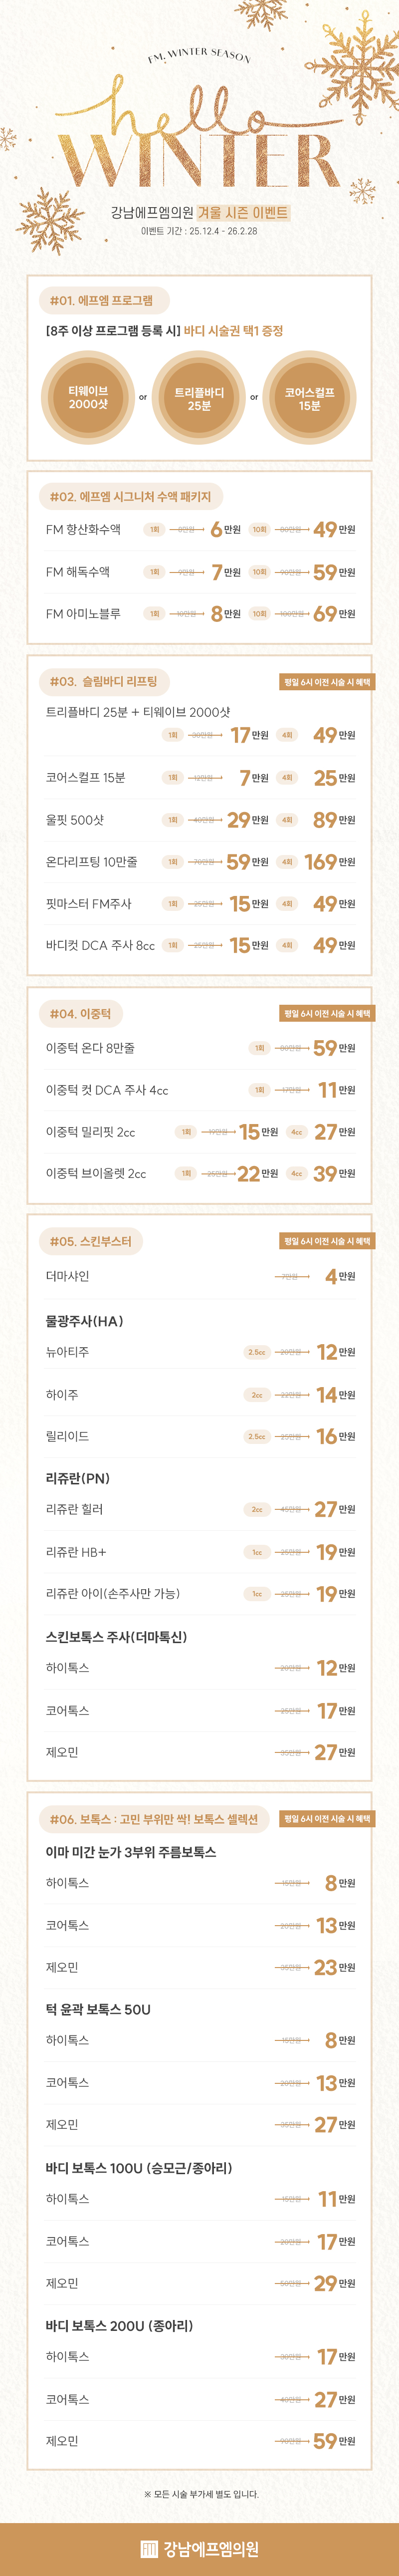Choose the 코어스컬프 15분 circle badge
Image resolution: width=399 pixels, height=2576 pixels.
pos(310,398)
